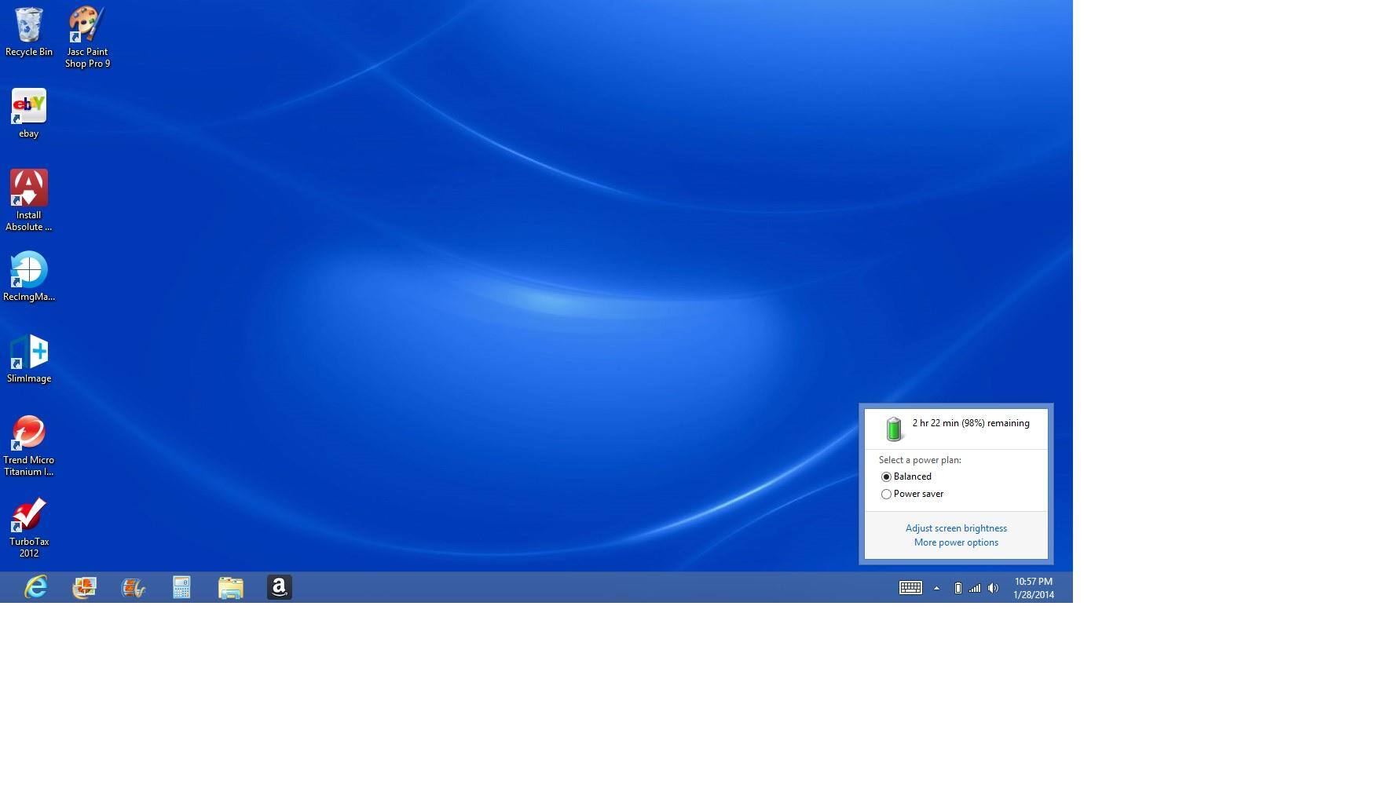Show hidden icons in the system tray
This screenshot has height=785, width=1395.
point(936,588)
